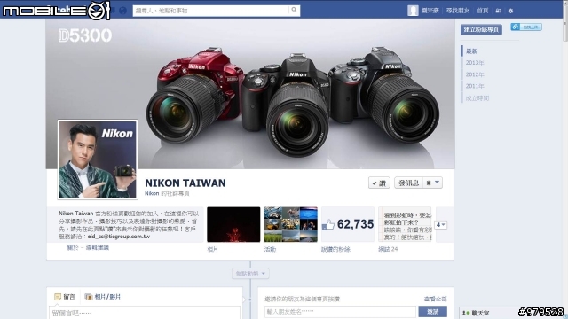Open the D5300 cover photo
Screen dimensions: 568x319
coord(250,94)
